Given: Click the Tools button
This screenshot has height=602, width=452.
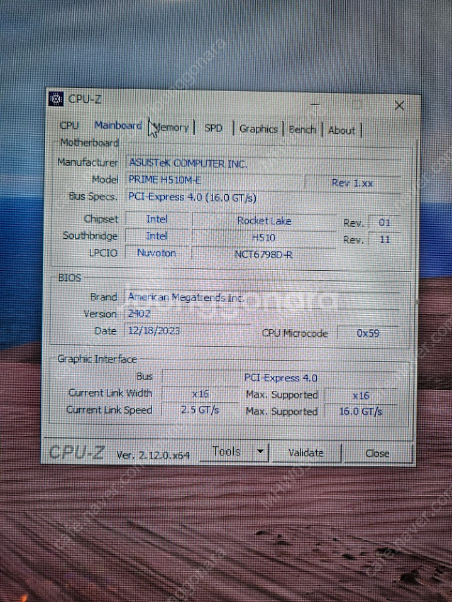Looking at the screenshot, I should pos(226,451).
